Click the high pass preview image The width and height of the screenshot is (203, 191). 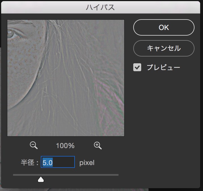pyautogui.click(x=66, y=78)
